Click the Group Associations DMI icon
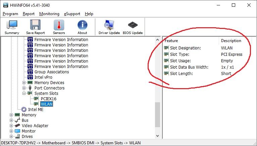This screenshot has height=146, width=257. [x=30, y=72]
